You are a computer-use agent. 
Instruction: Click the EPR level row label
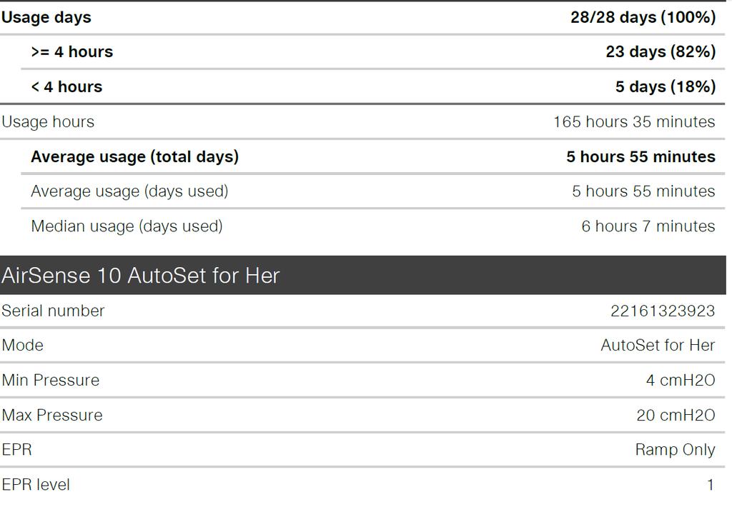[36, 485]
